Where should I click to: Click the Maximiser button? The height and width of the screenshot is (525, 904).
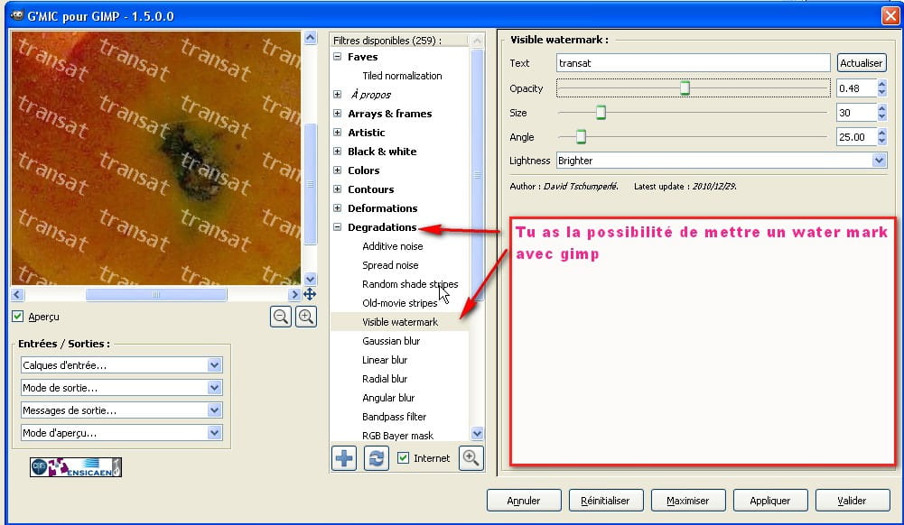(x=688, y=501)
